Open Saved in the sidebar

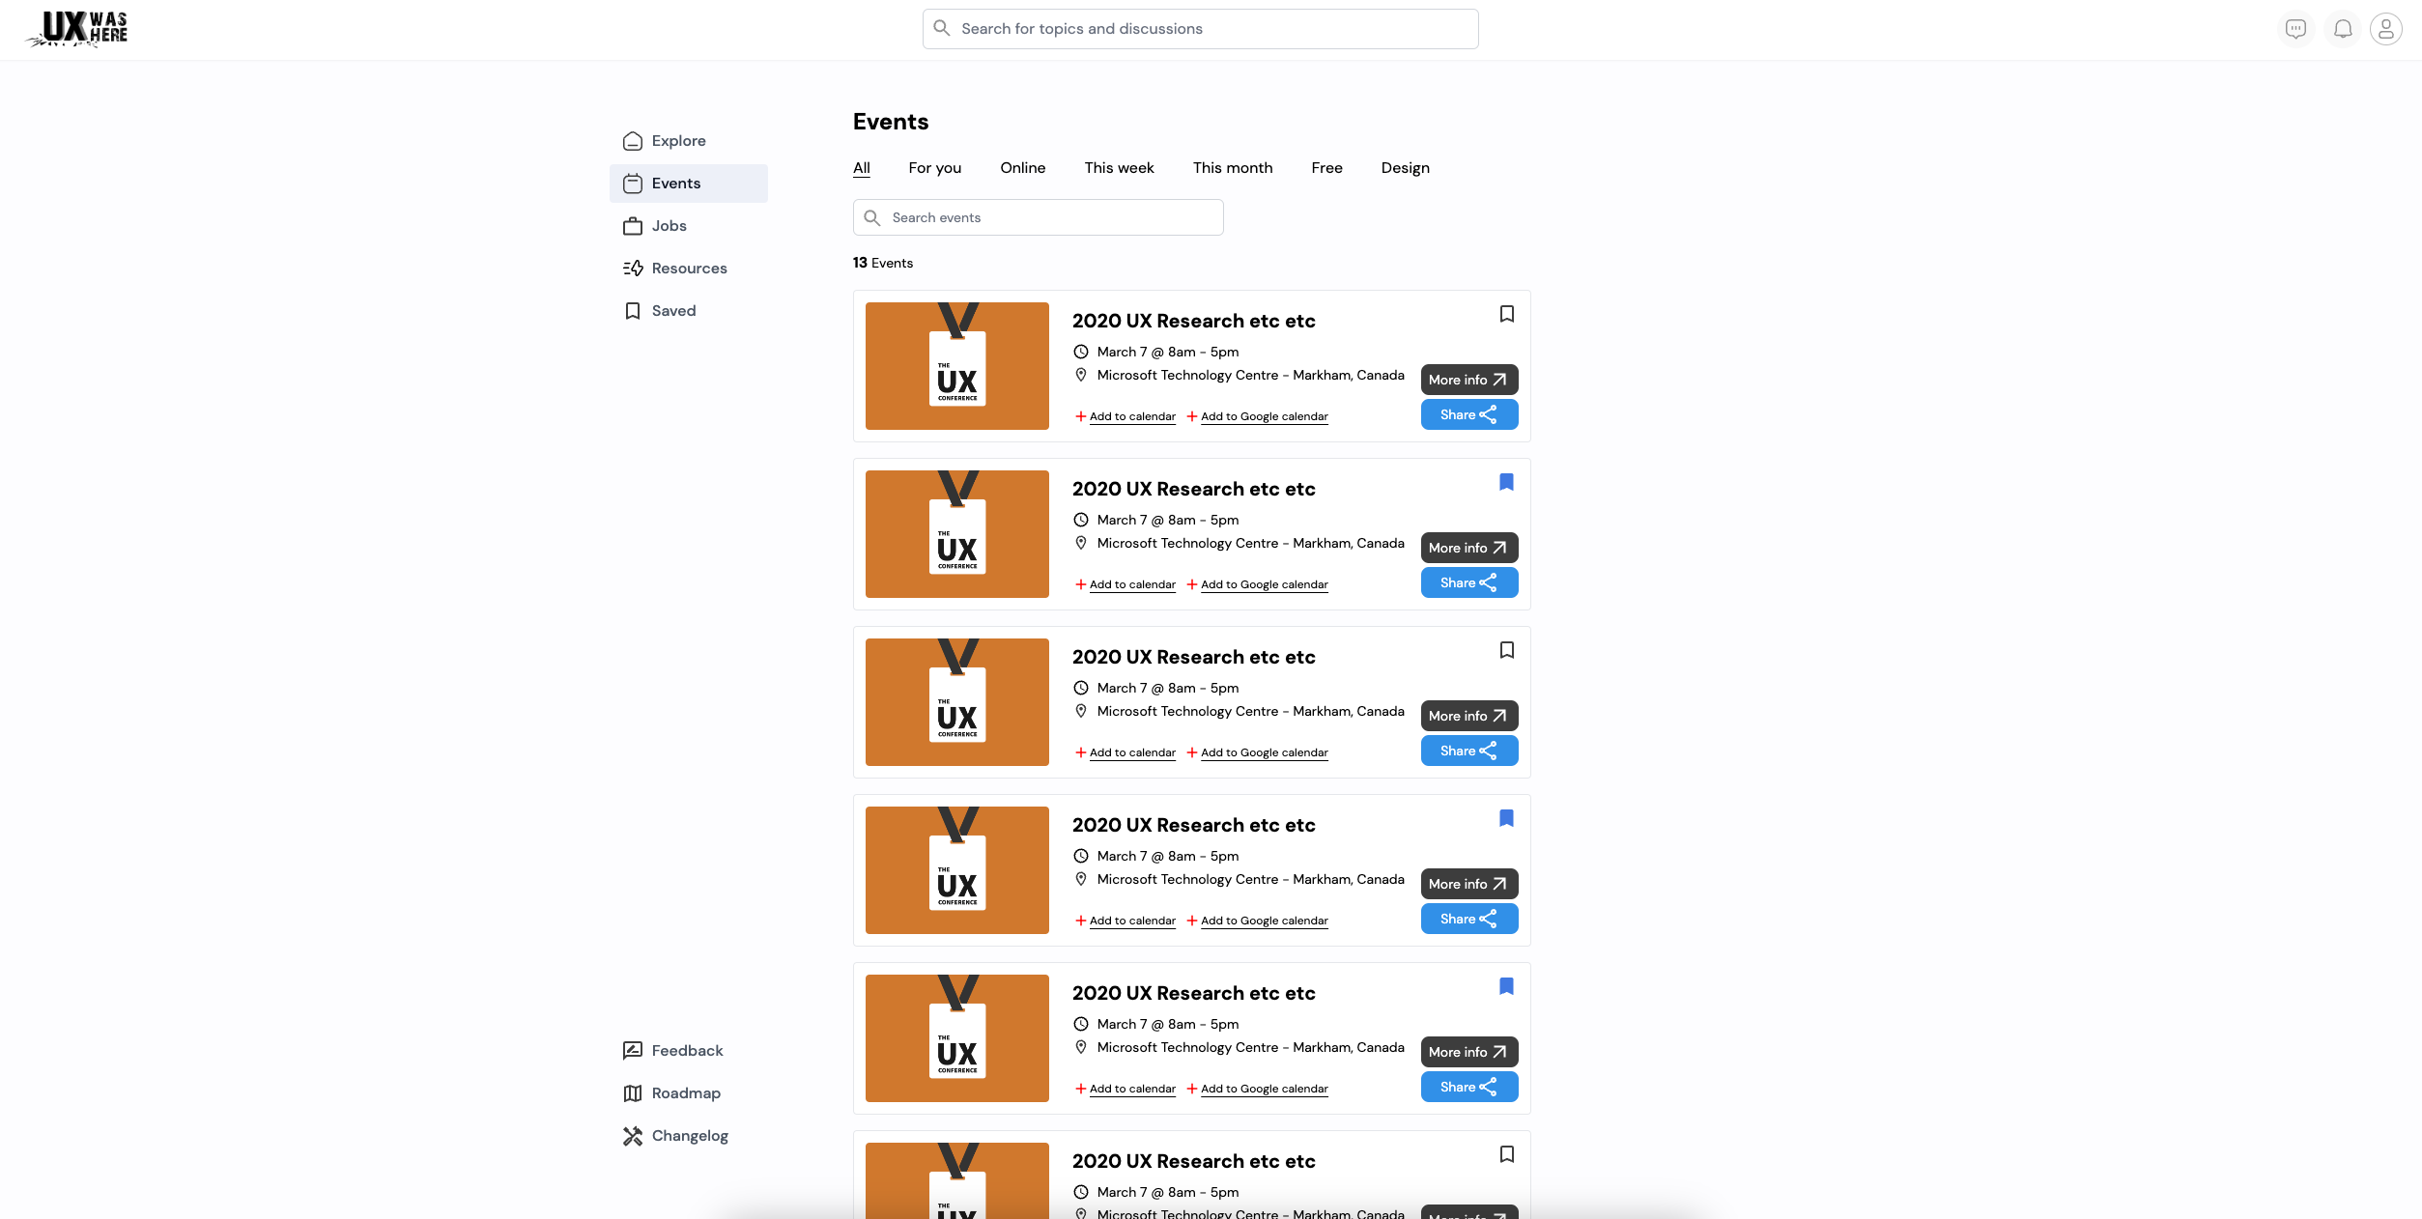pos(689,311)
